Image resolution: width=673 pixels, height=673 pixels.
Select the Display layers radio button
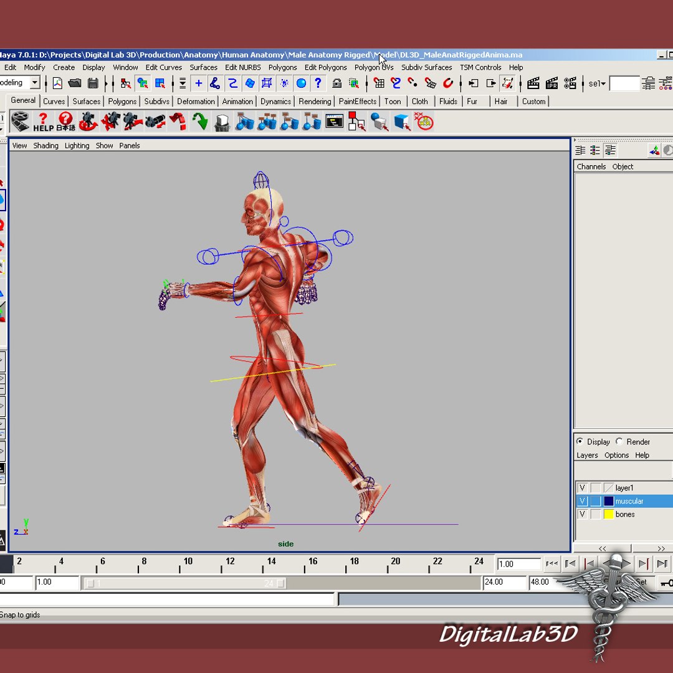click(580, 441)
